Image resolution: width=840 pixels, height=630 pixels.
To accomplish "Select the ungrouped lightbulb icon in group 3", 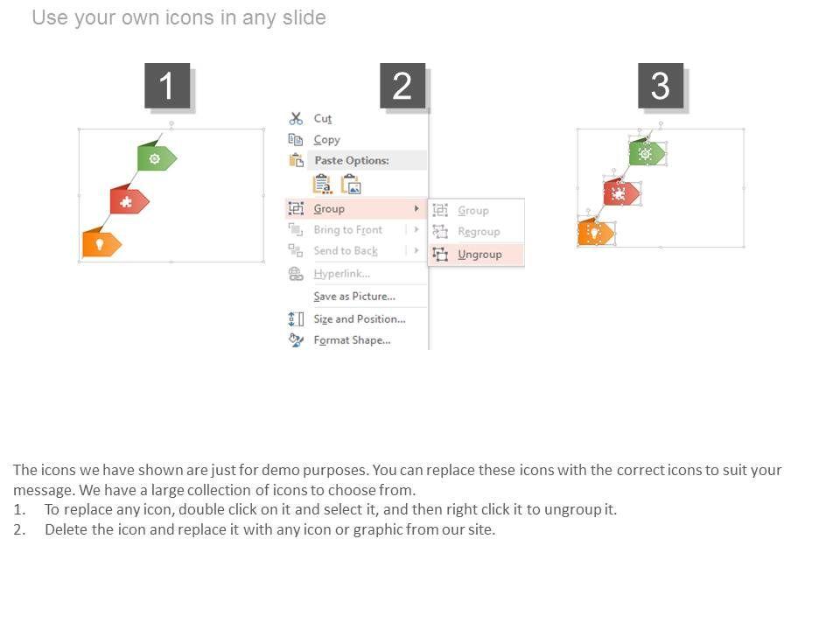I will (x=595, y=233).
